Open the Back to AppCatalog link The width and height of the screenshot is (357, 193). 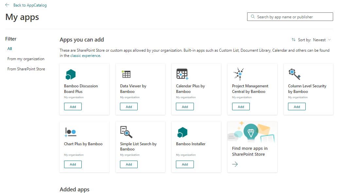30,5
